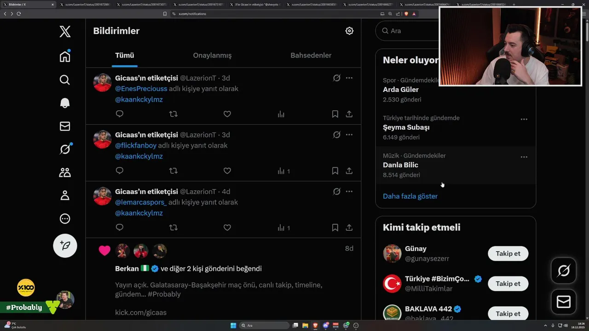View analytics of the @lemarcaspors_ reply

pos(283,228)
